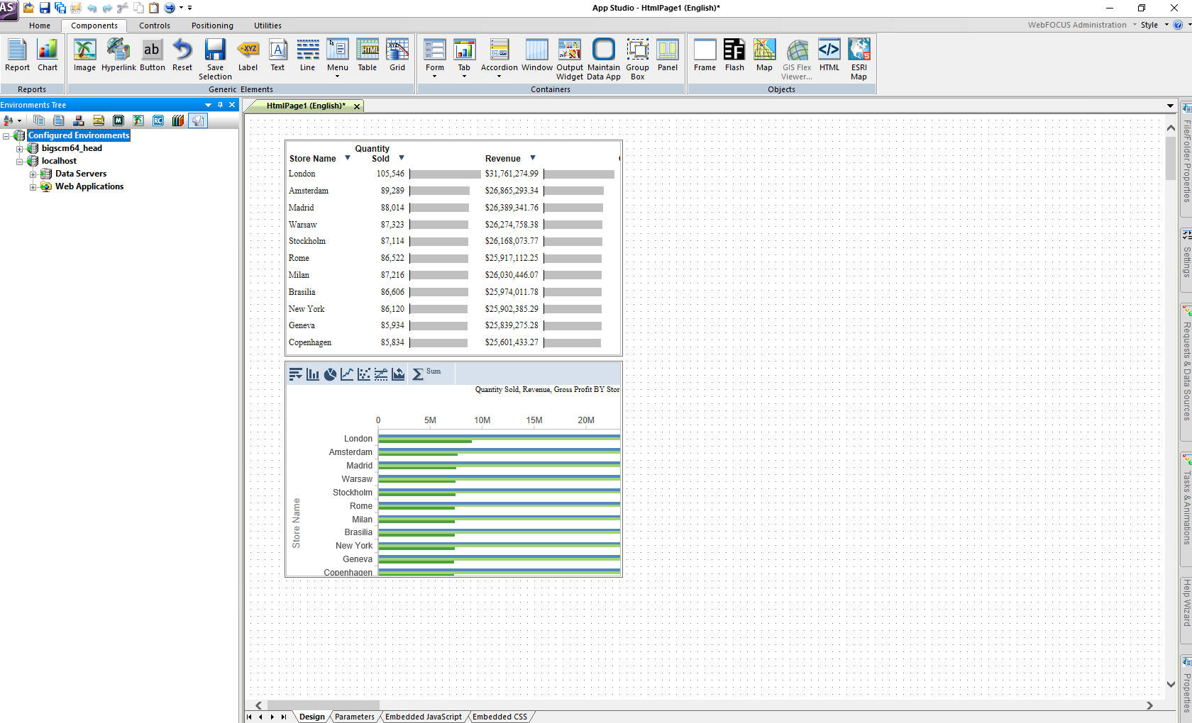Add a Grid element
The image size is (1192, 723).
pos(397,55)
